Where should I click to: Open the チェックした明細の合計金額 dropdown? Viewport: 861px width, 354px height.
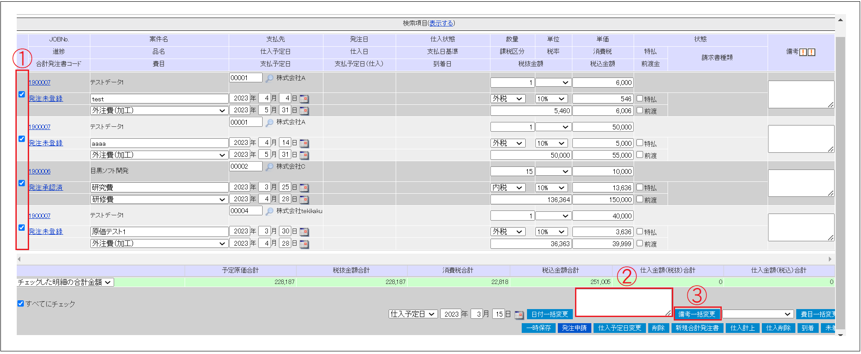[x=65, y=282]
